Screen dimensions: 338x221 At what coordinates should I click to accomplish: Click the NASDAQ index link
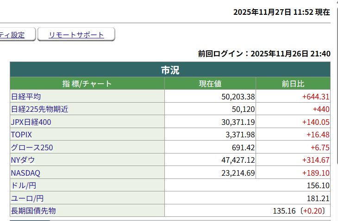[25, 173]
